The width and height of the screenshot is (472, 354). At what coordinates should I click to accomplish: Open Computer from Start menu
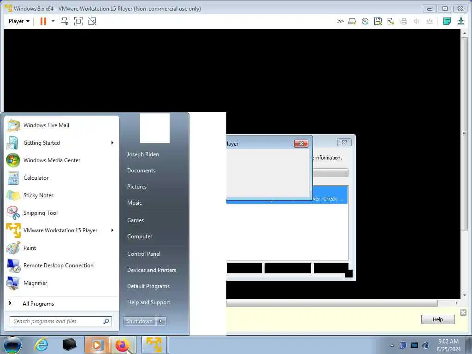[x=140, y=236]
